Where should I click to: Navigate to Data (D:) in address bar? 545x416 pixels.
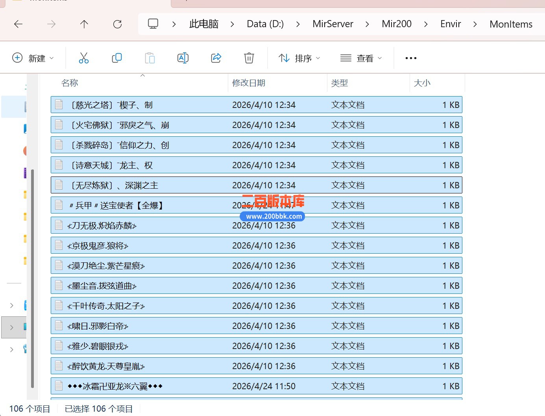(265, 24)
